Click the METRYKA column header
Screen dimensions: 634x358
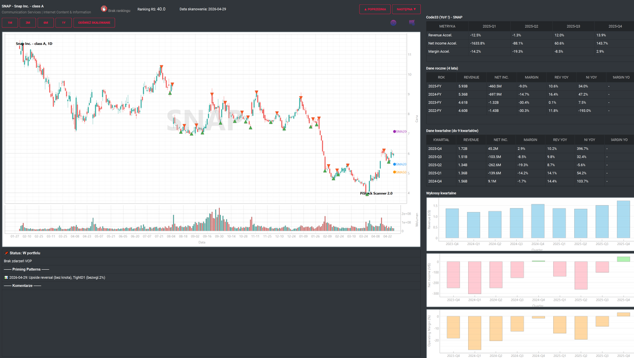[x=447, y=26]
